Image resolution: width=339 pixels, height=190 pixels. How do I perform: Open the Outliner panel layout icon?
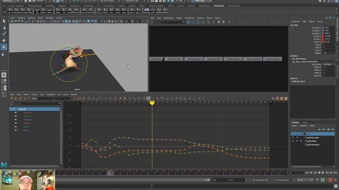4,94
